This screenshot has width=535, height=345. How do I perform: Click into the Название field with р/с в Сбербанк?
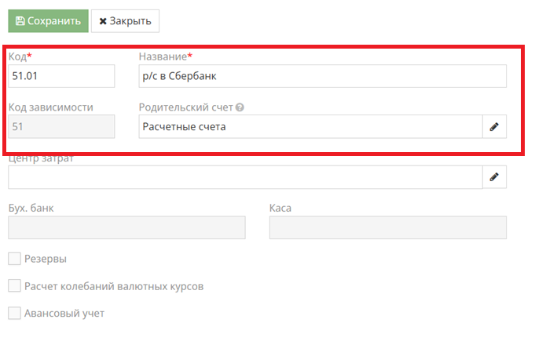tap(322, 76)
